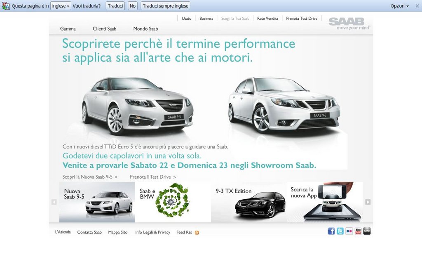The height and width of the screenshot is (264, 422).
Task: Click the No translation button
Action: (133, 6)
